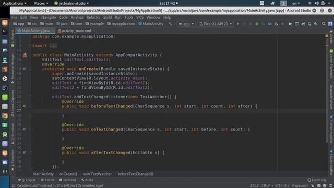
Task: Collapse the beforeTextChanged method fold marker
Action: coord(31,106)
